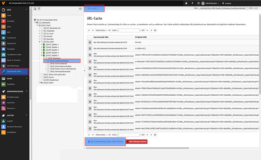Click the Papierkorb module icon

coord(3,43)
